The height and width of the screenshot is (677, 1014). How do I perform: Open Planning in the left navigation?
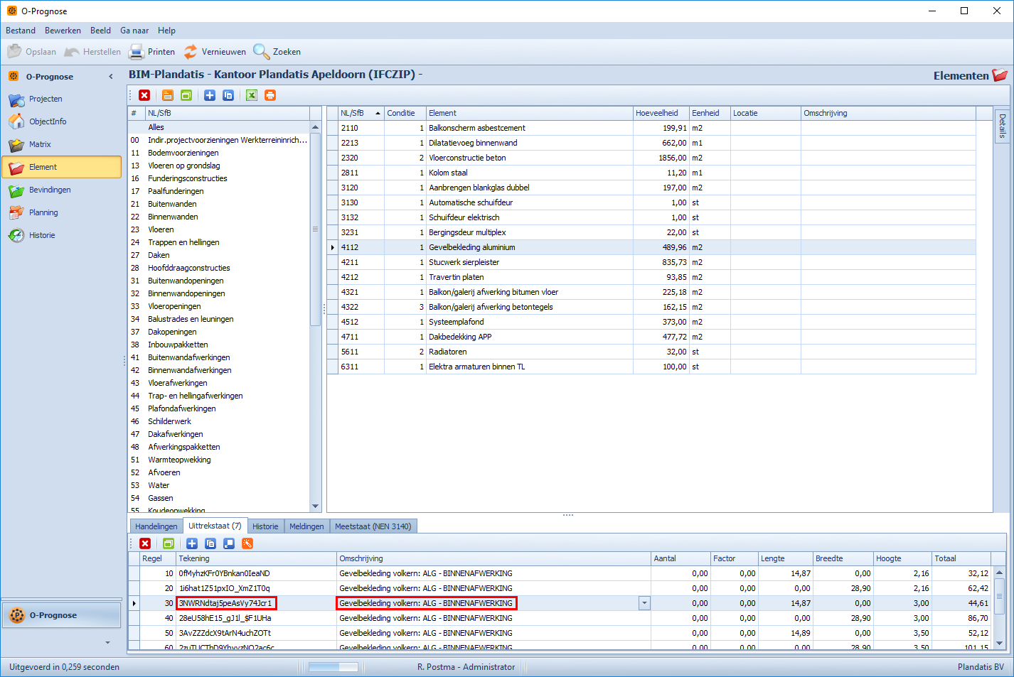point(43,212)
